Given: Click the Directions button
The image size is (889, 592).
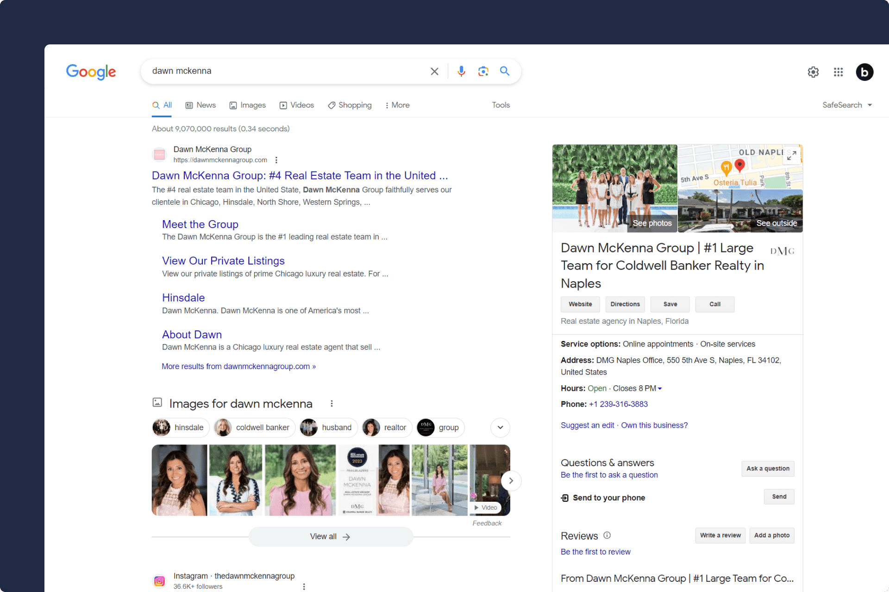Looking at the screenshot, I should (625, 304).
